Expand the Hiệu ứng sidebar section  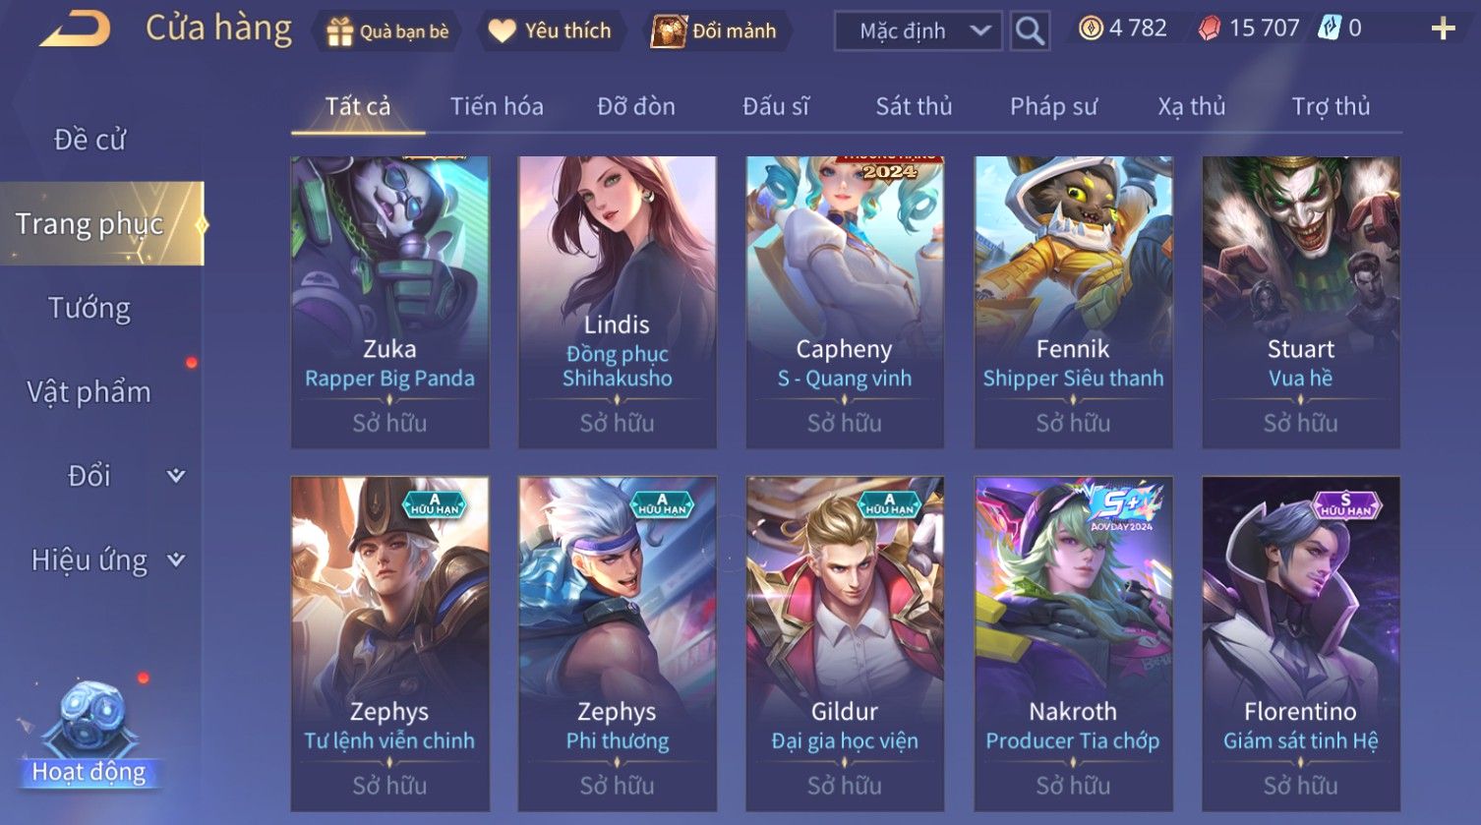[x=176, y=560]
